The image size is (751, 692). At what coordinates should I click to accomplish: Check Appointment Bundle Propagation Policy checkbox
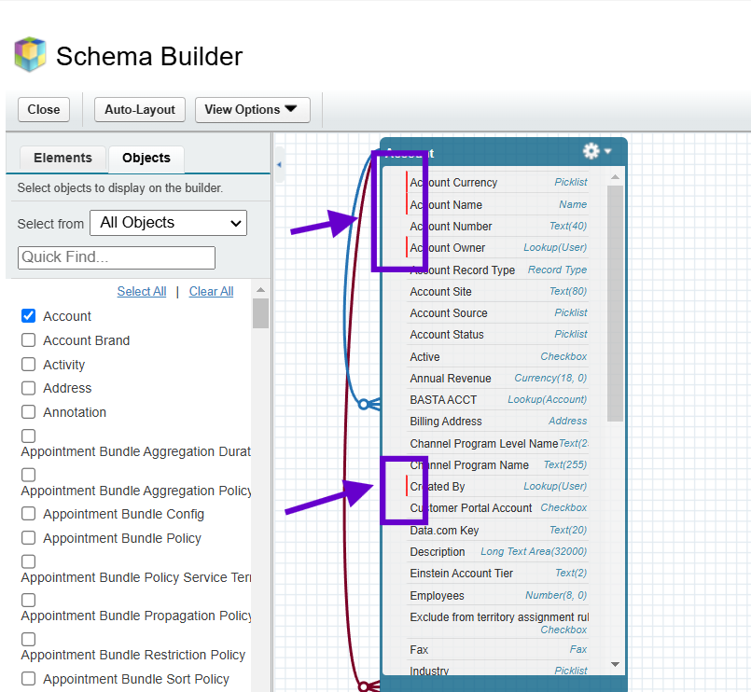click(28, 600)
